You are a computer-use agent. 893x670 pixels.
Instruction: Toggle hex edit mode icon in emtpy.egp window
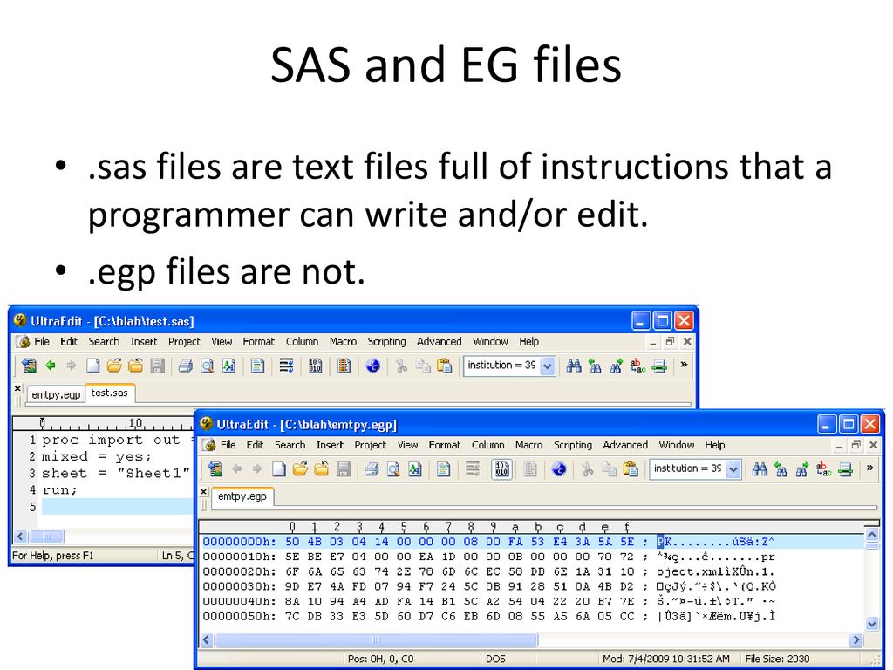point(501,469)
